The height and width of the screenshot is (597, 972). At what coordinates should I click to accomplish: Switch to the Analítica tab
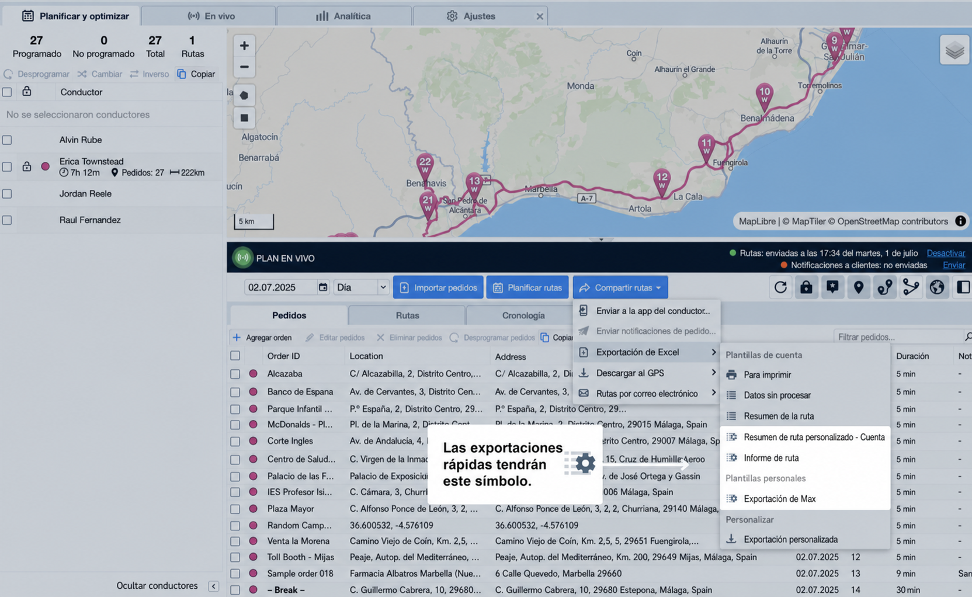tap(344, 16)
